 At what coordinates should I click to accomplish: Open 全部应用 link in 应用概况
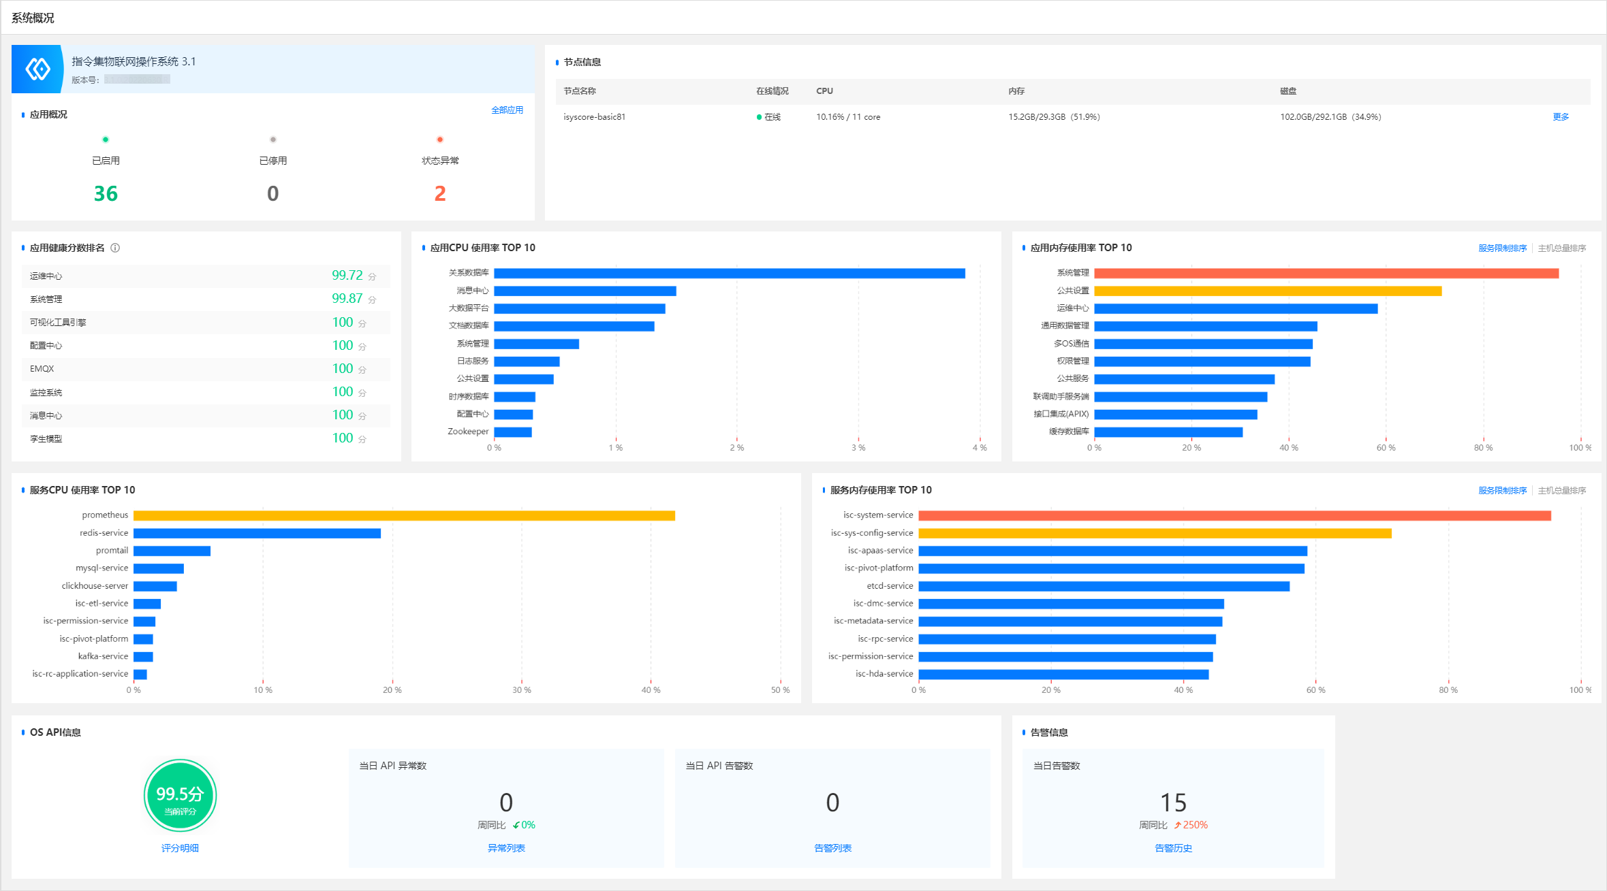(507, 110)
